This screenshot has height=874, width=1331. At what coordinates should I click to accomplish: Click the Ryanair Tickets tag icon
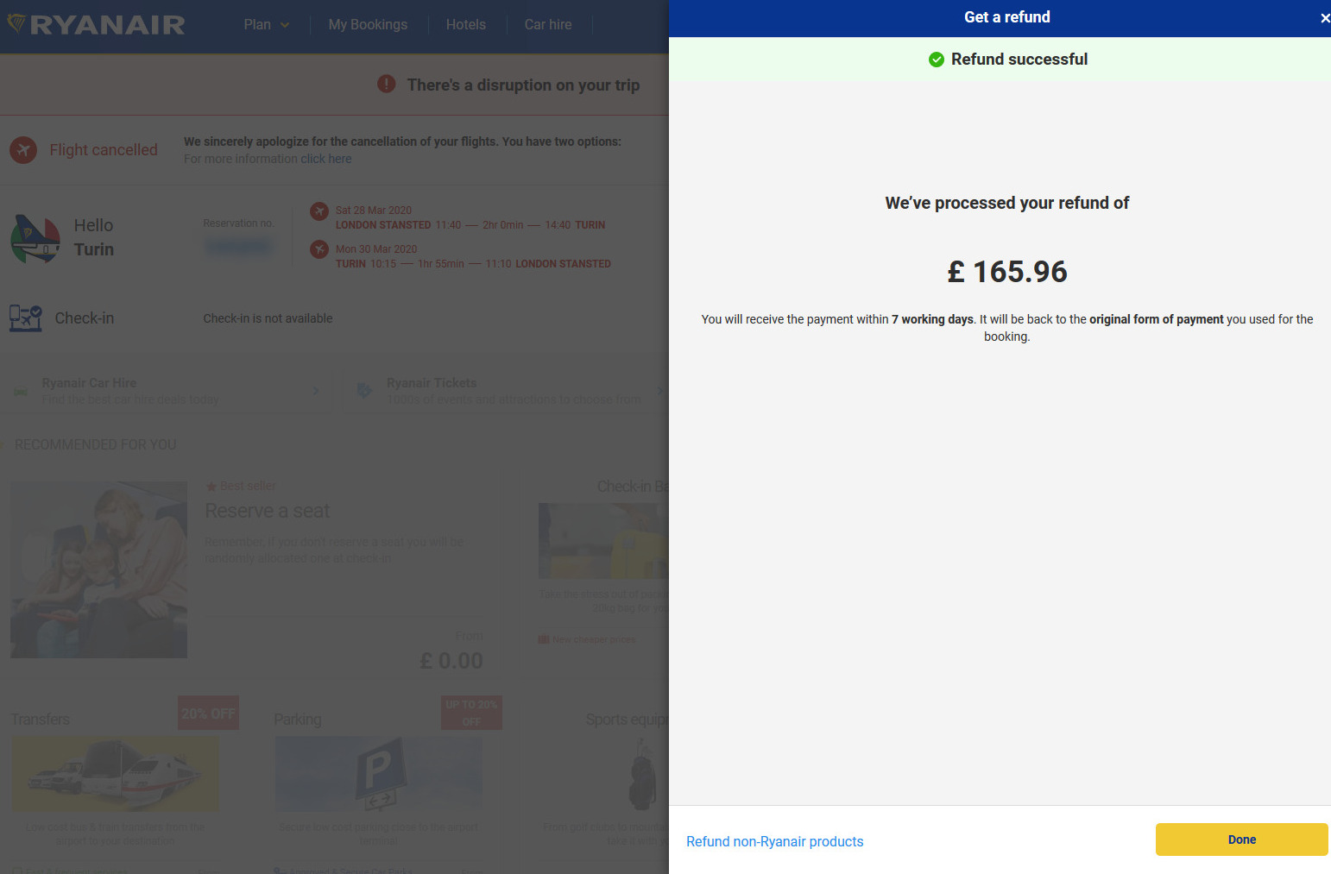(x=364, y=391)
